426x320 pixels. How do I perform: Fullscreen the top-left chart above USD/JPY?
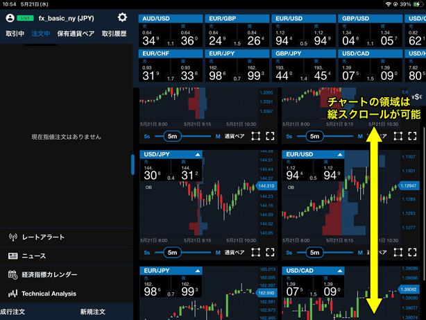[x=270, y=136]
